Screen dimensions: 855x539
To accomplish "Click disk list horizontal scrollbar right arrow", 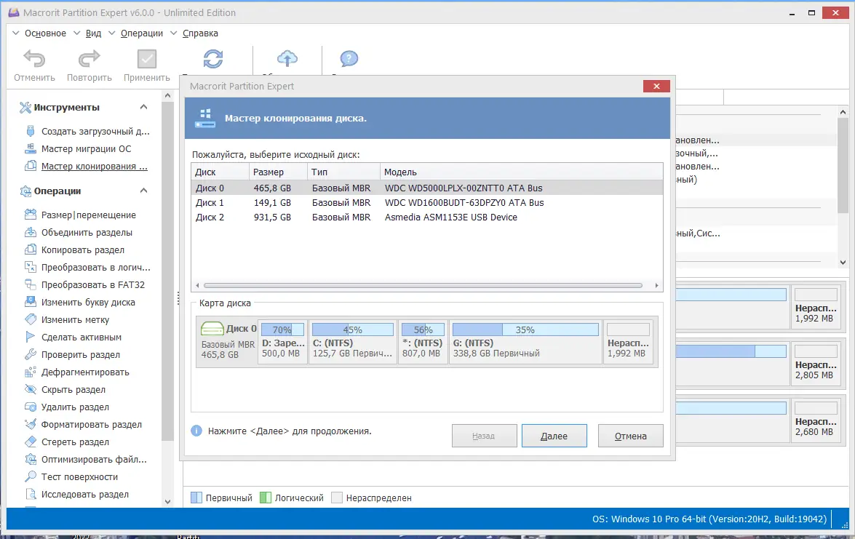I will (x=656, y=286).
